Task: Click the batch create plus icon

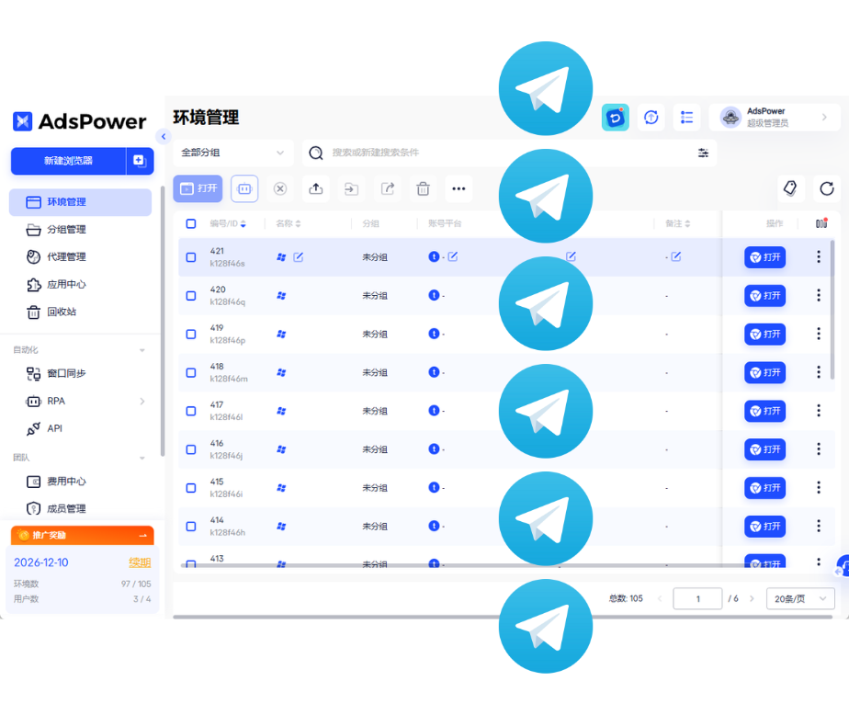Action: pos(140,161)
